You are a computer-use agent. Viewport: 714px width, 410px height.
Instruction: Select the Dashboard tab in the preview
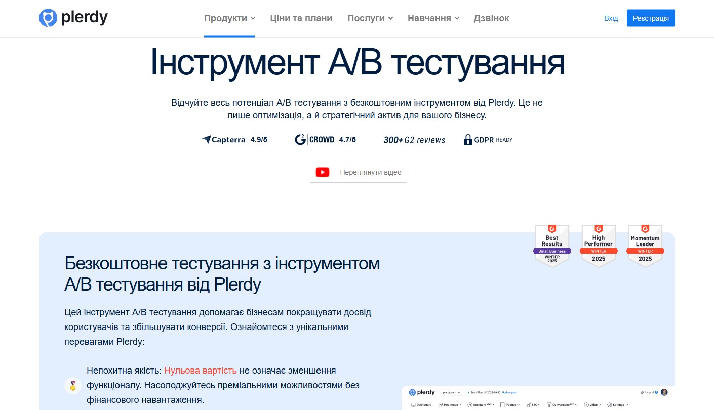421,405
